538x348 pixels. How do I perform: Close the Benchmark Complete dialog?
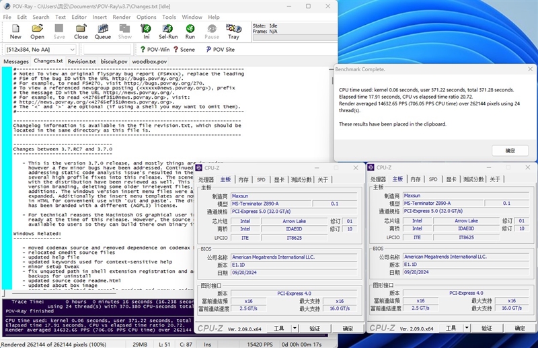point(530,69)
